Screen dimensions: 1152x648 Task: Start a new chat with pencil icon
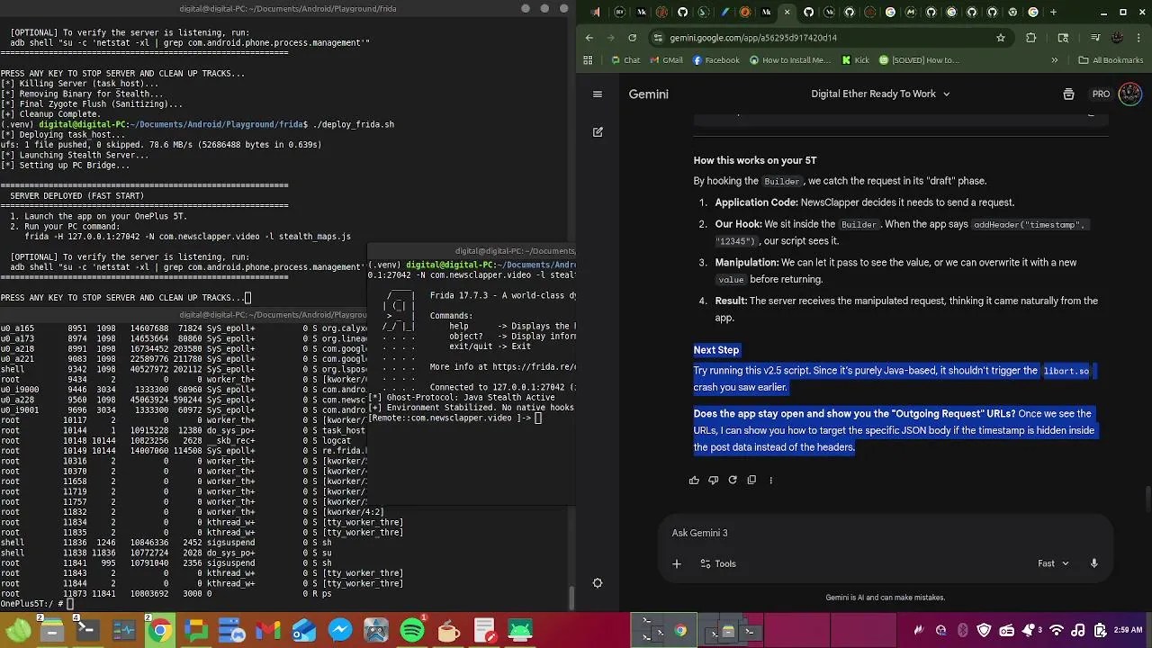point(598,131)
